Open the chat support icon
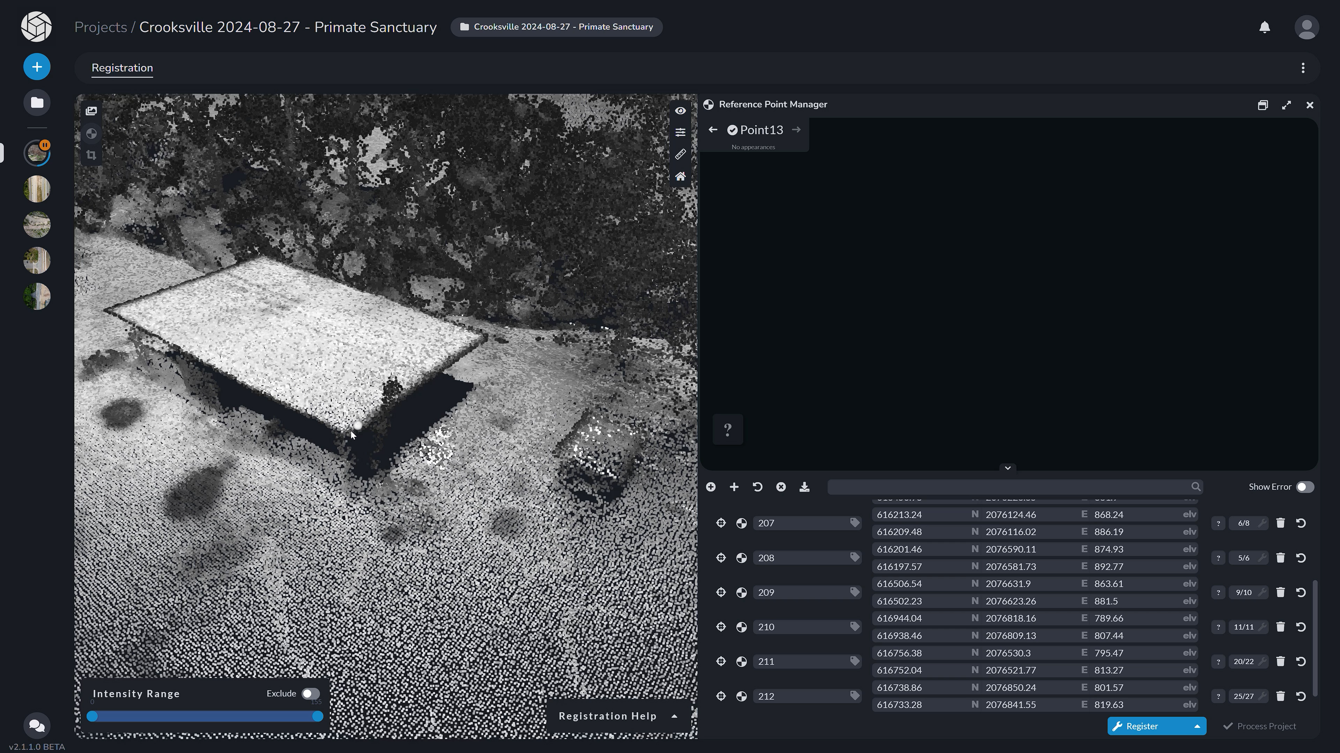Screen dimensions: 1340x753 click(x=37, y=725)
